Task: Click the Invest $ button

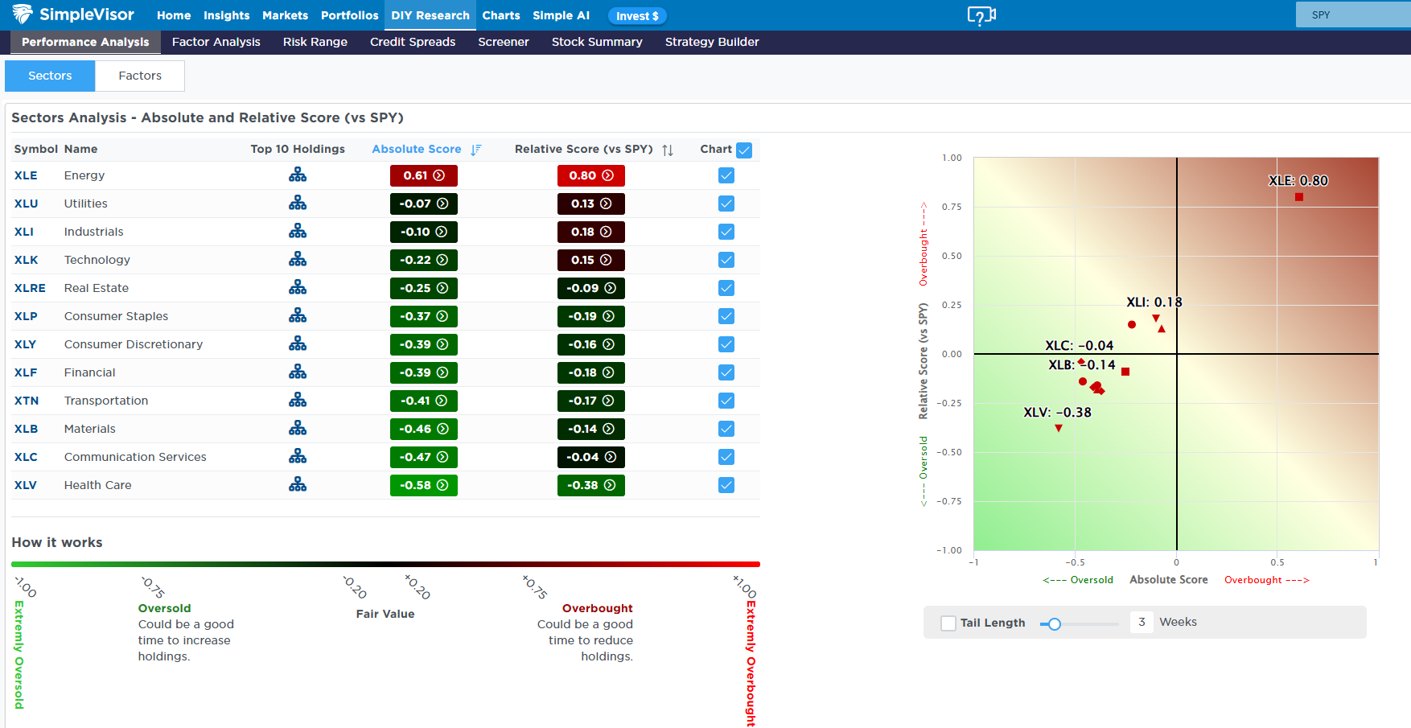Action: pos(637,16)
